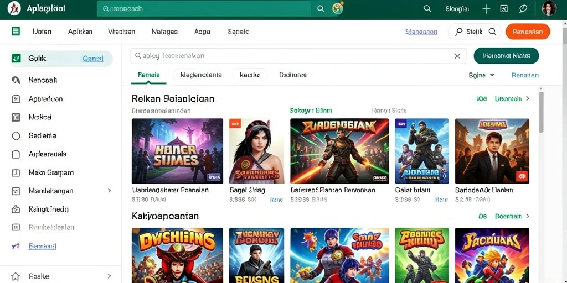Click the Aporerloan sidebar icon
567x283 pixels.
pyautogui.click(x=16, y=98)
